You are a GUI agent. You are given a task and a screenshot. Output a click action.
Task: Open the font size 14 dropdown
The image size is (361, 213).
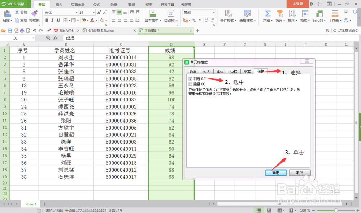click(x=94, y=13)
